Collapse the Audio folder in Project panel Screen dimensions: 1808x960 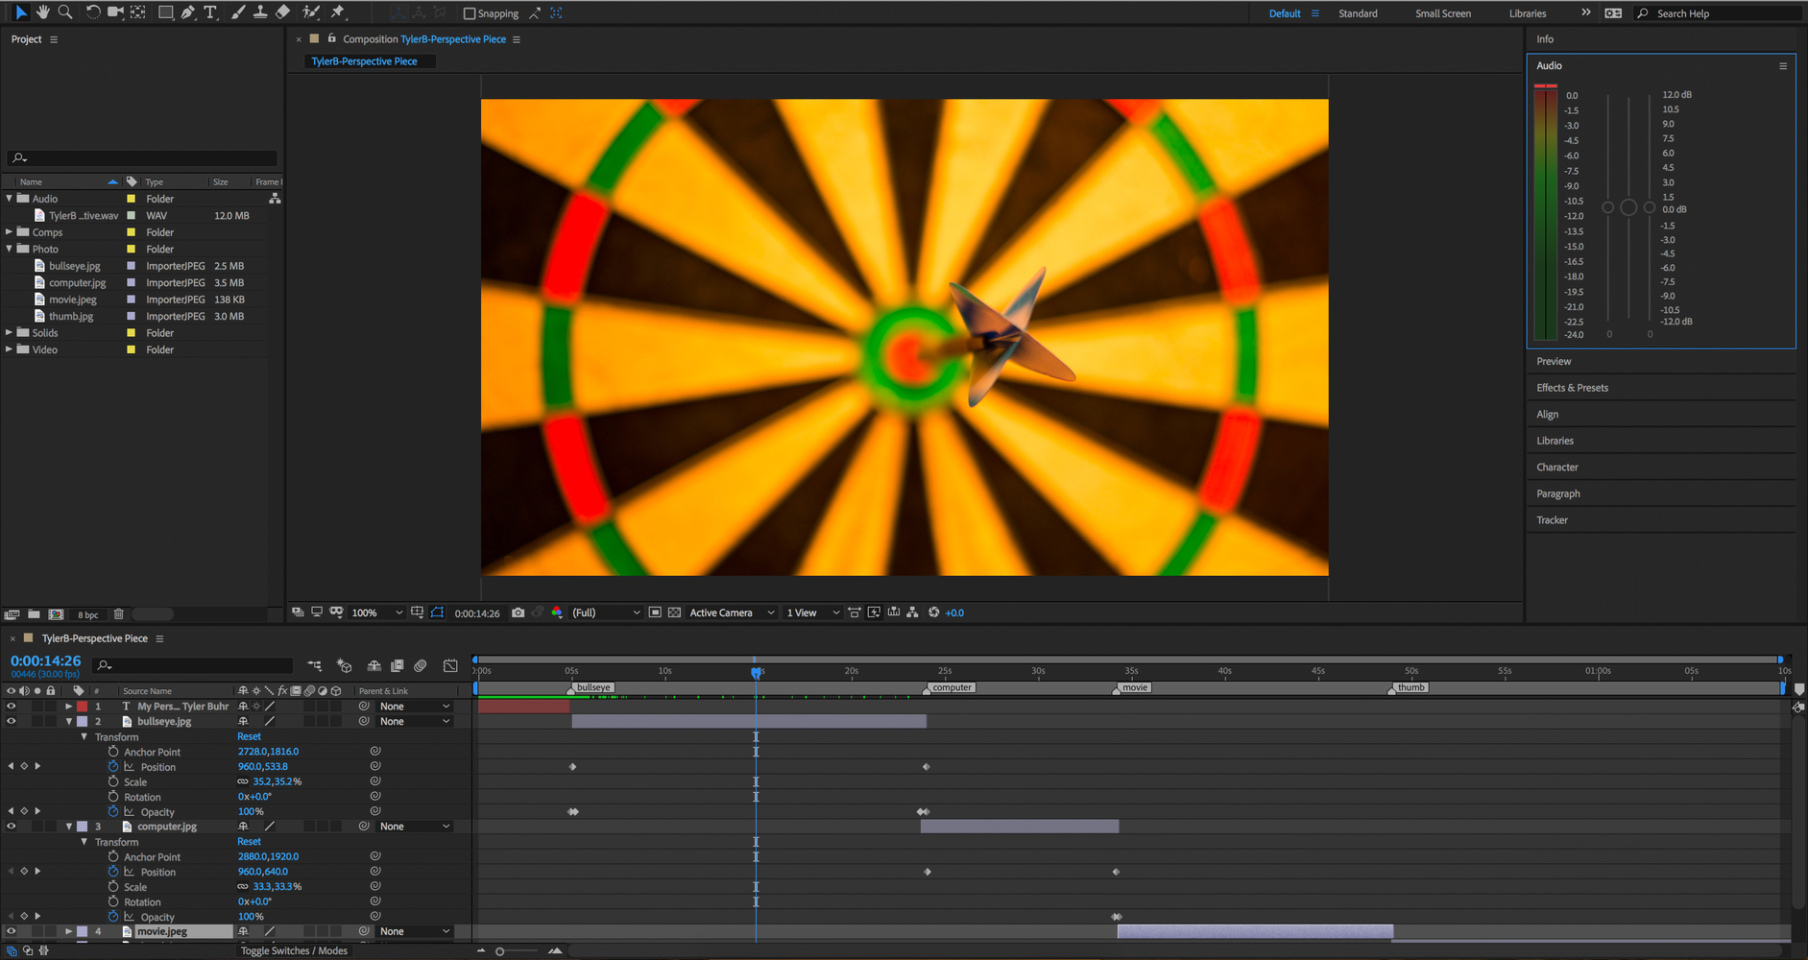pyautogui.click(x=10, y=199)
